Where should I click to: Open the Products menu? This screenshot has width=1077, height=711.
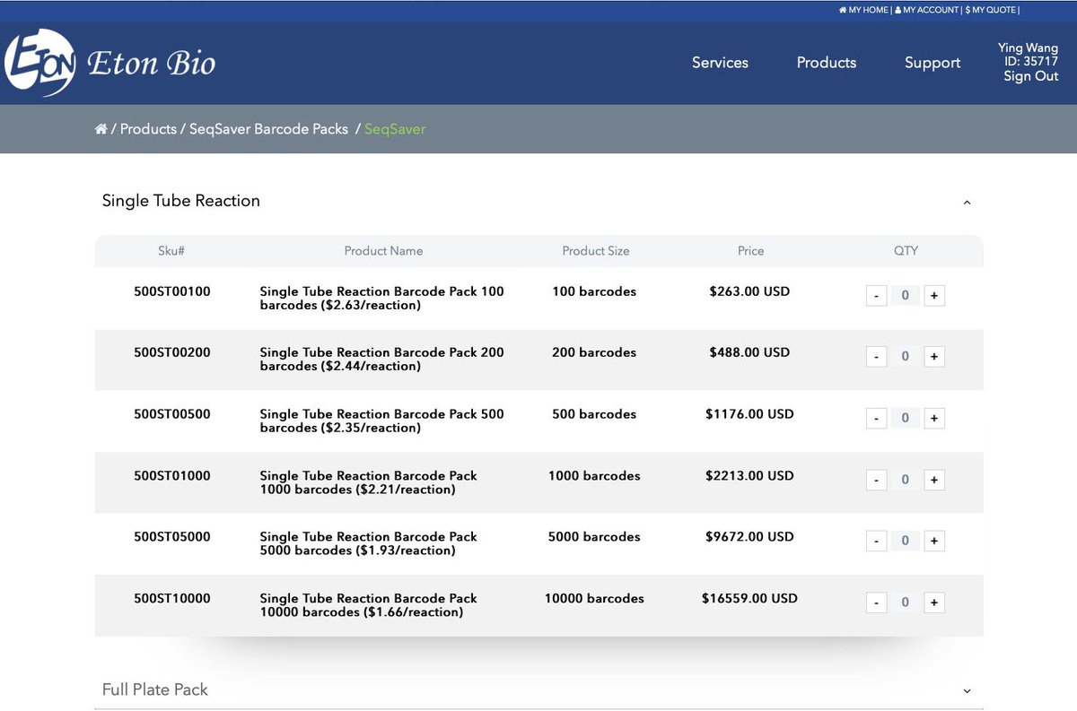(x=827, y=63)
